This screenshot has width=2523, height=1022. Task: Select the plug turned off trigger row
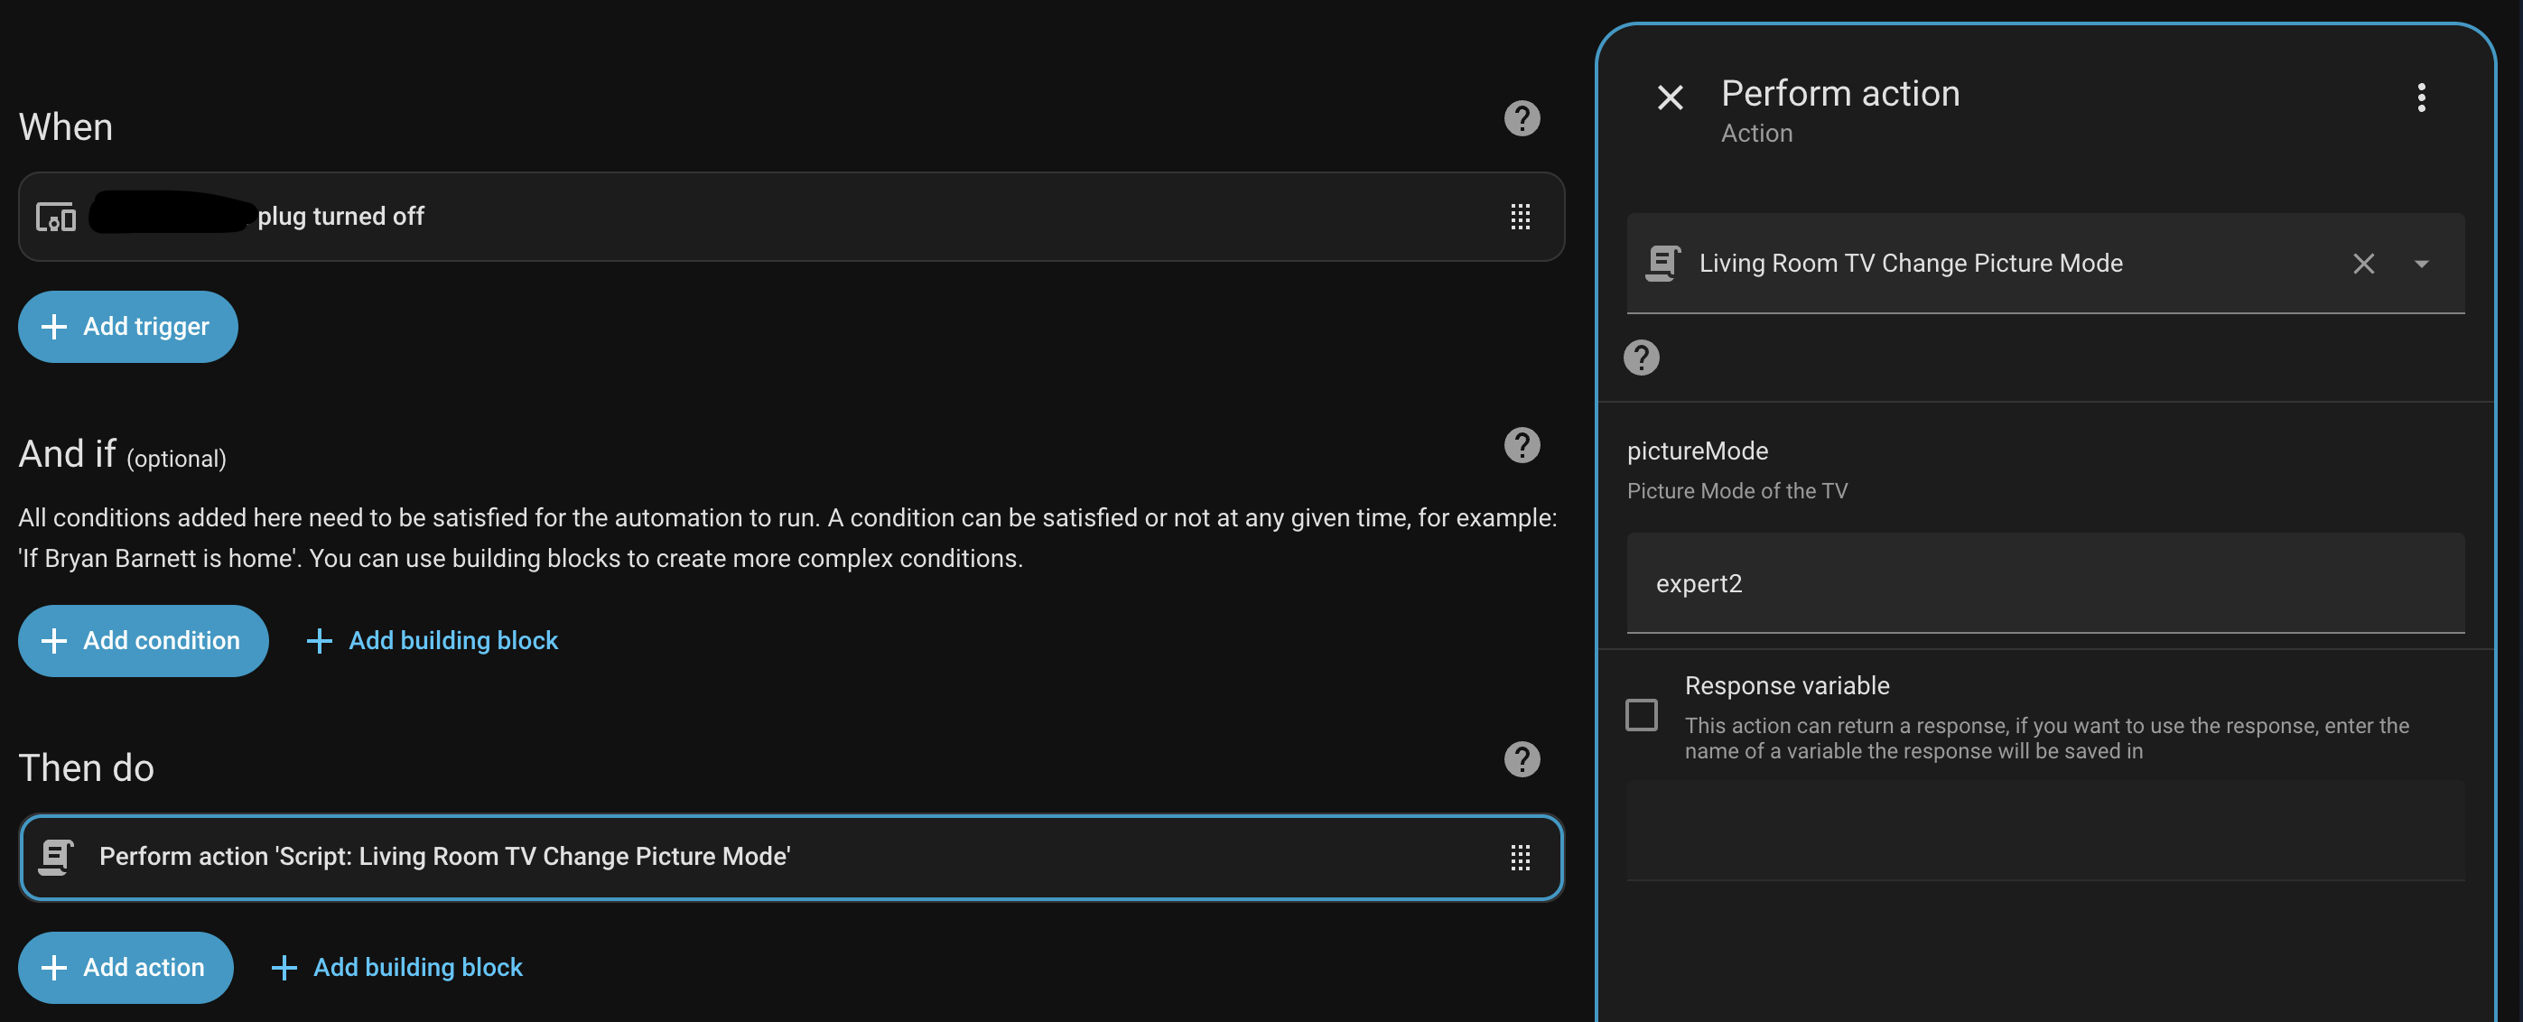pos(784,217)
